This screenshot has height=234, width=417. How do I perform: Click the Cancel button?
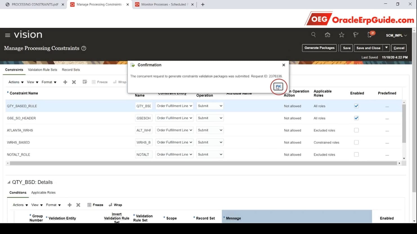click(399, 48)
